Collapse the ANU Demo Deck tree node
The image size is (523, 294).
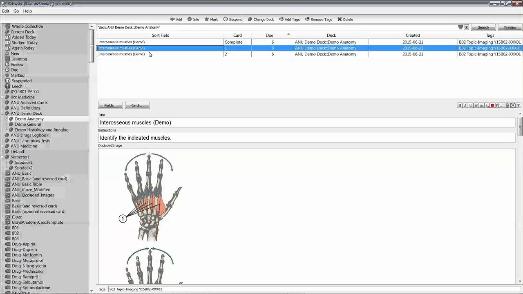[x=2, y=114]
